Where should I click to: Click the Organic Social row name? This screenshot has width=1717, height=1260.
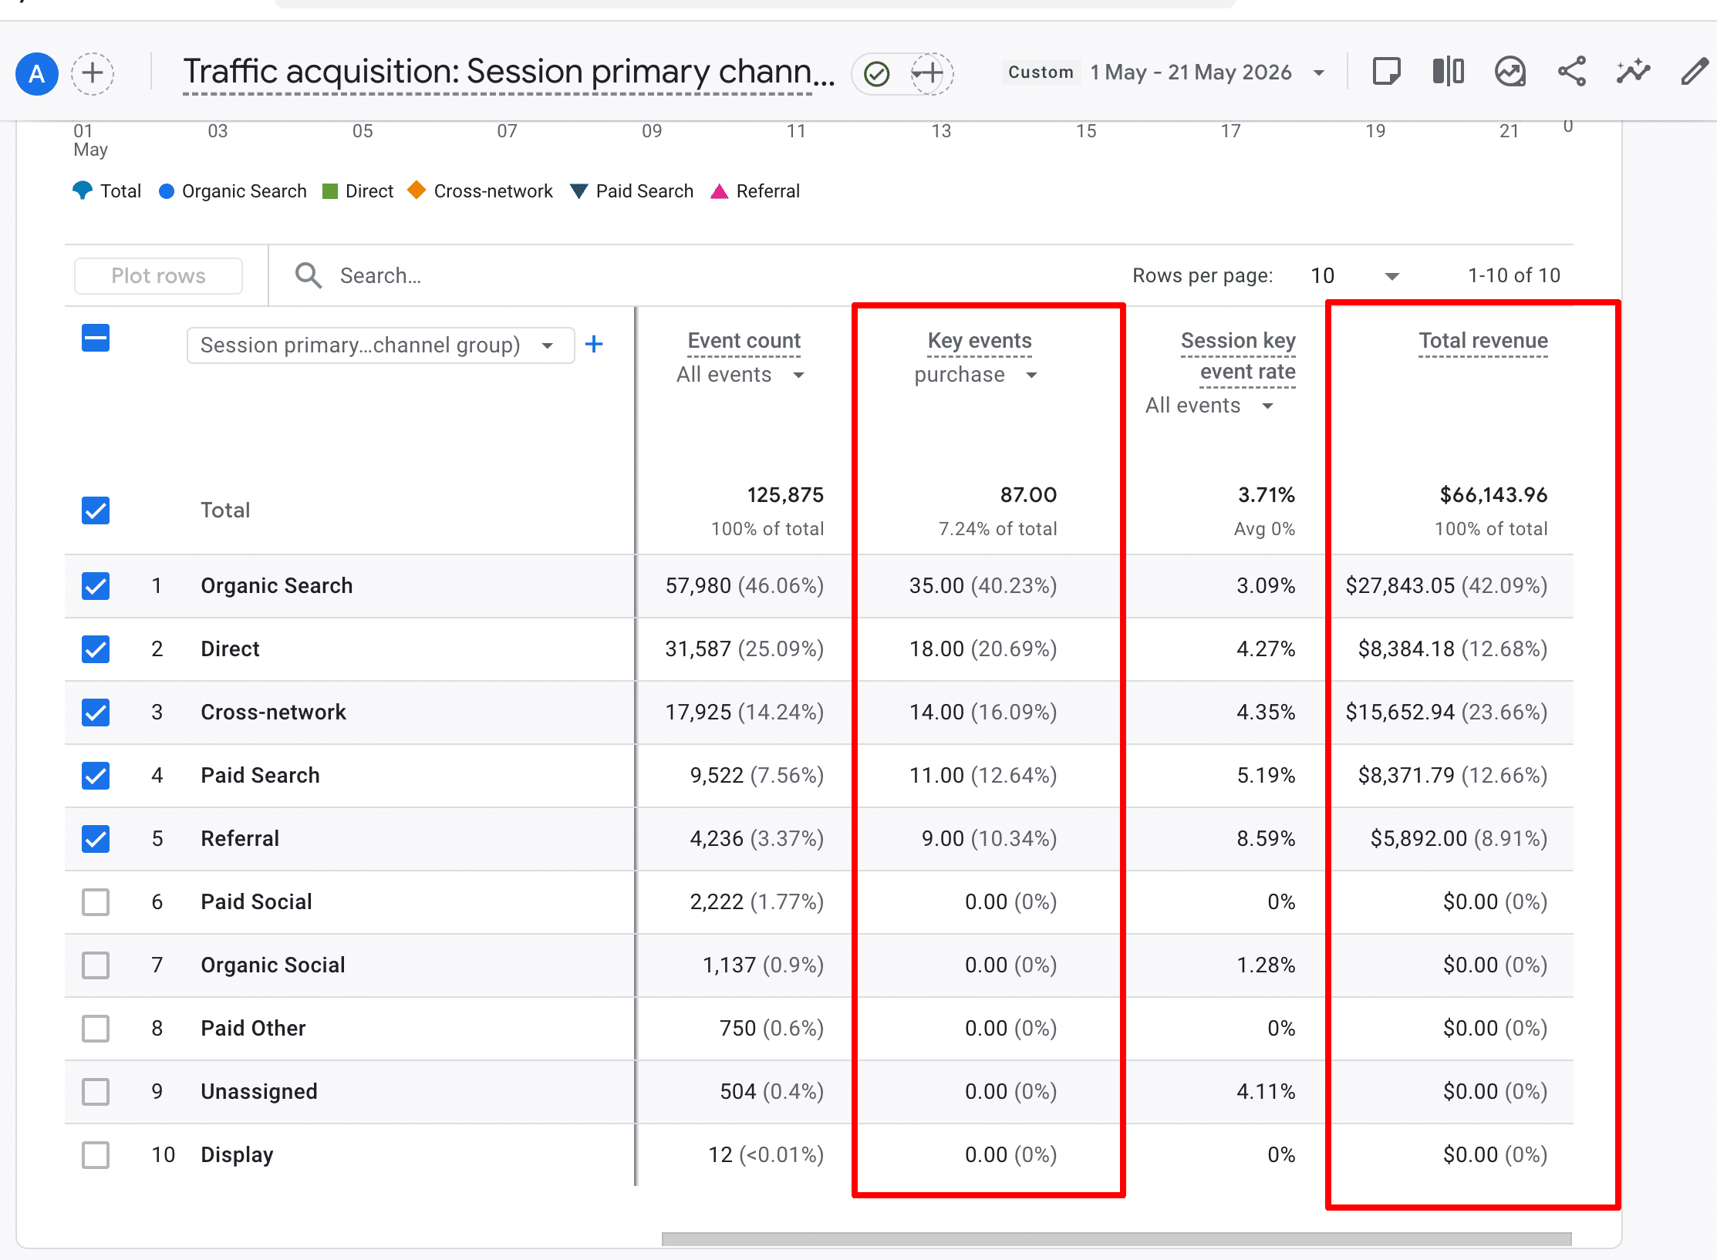pos(273,965)
